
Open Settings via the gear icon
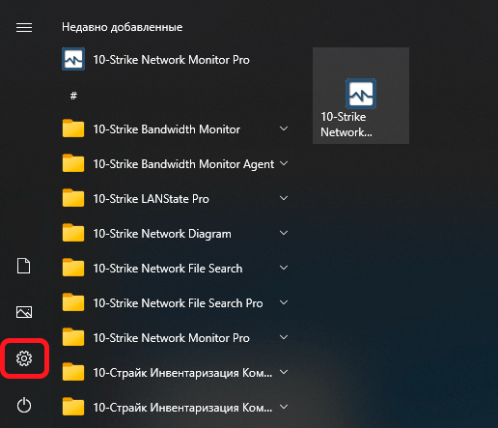point(24,358)
